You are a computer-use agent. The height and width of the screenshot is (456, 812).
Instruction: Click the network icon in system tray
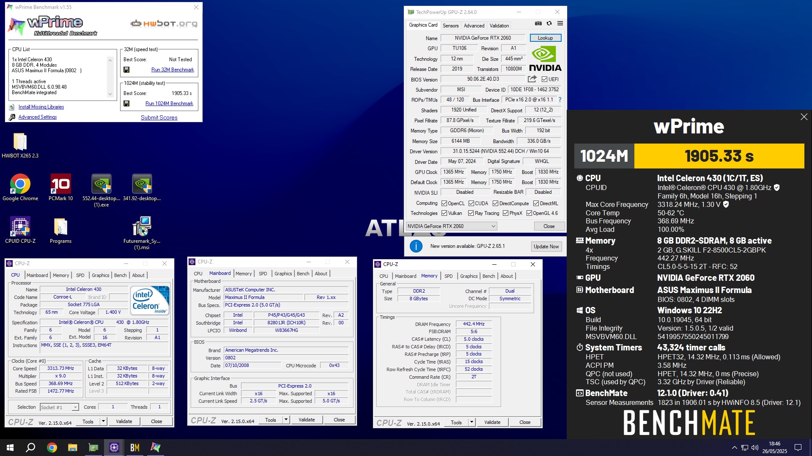[745, 448]
